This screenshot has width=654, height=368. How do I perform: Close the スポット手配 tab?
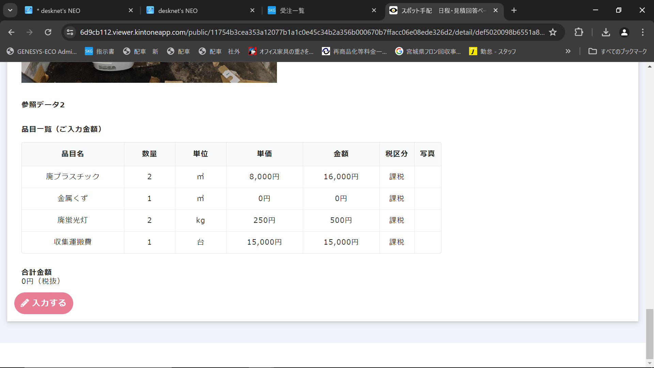point(496,10)
